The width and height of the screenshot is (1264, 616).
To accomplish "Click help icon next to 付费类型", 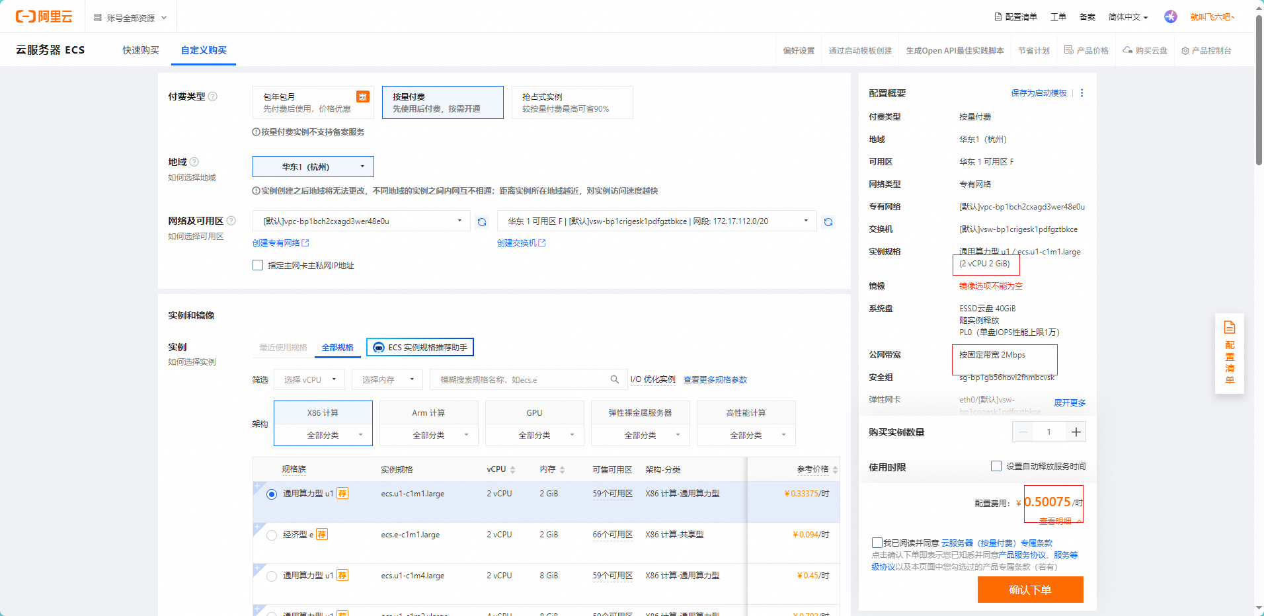I will pos(213,96).
